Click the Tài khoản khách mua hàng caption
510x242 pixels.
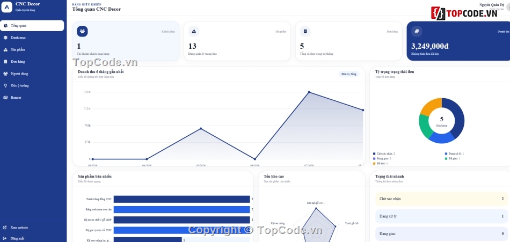tap(93, 54)
